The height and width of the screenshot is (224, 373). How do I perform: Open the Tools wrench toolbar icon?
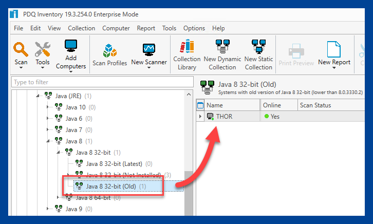point(42,49)
